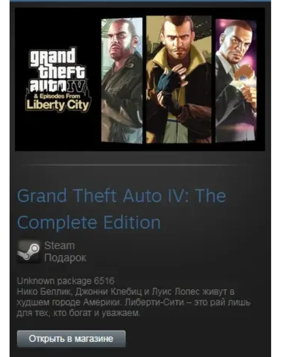Click the "Complete Edition" line of the title

(x=89, y=223)
